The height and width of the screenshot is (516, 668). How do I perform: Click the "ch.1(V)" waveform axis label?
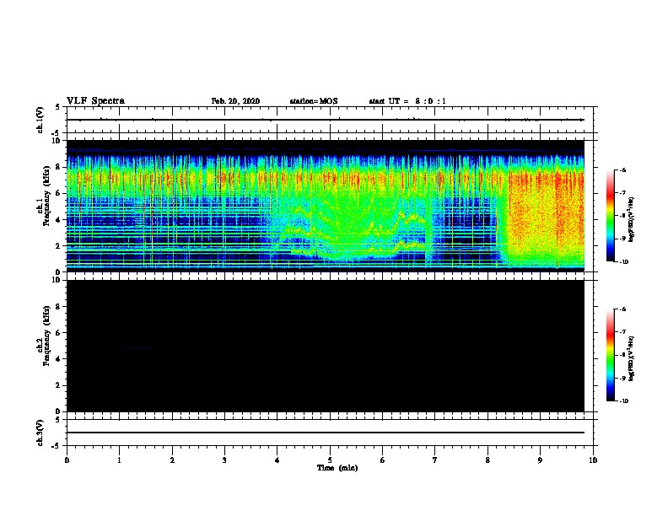point(40,120)
